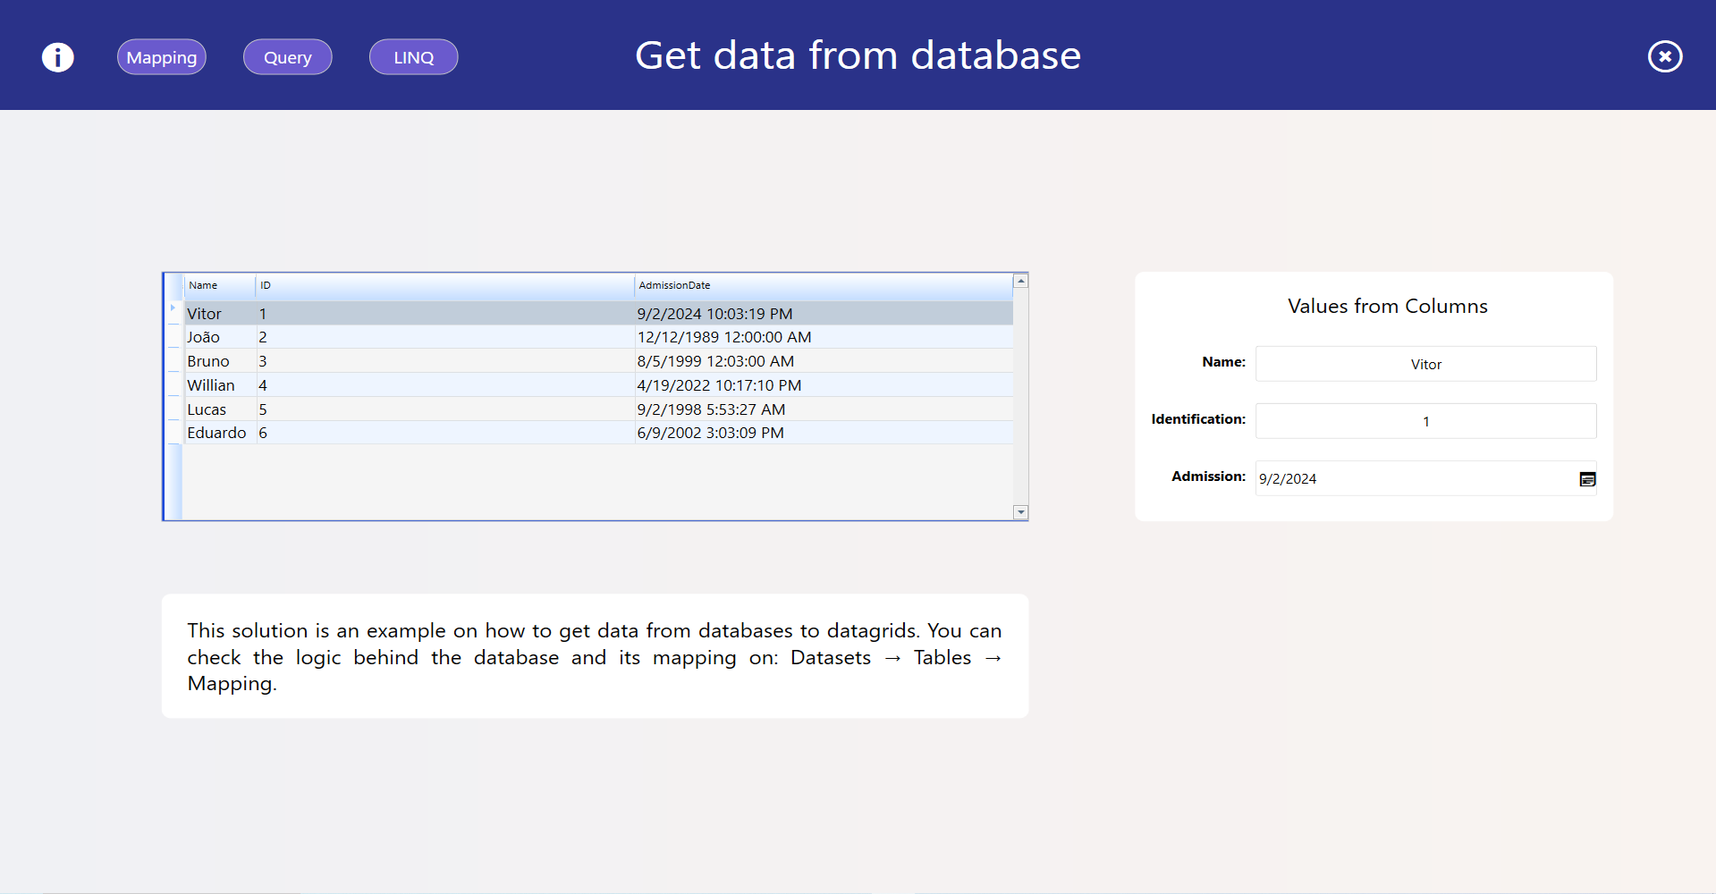The width and height of the screenshot is (1716, 894).
Task: Click the AdmissionDate column header
Action: [823, 286]
